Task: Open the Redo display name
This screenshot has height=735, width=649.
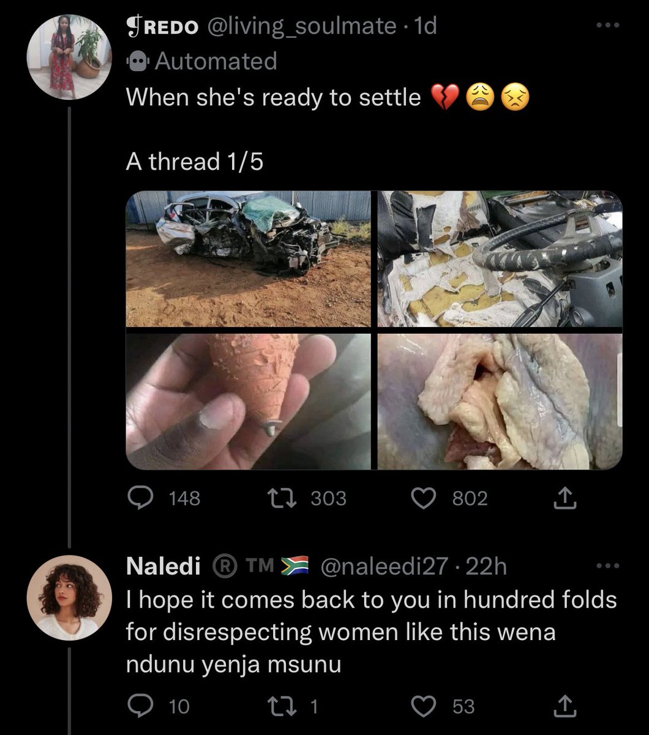Action: [162, 26]
